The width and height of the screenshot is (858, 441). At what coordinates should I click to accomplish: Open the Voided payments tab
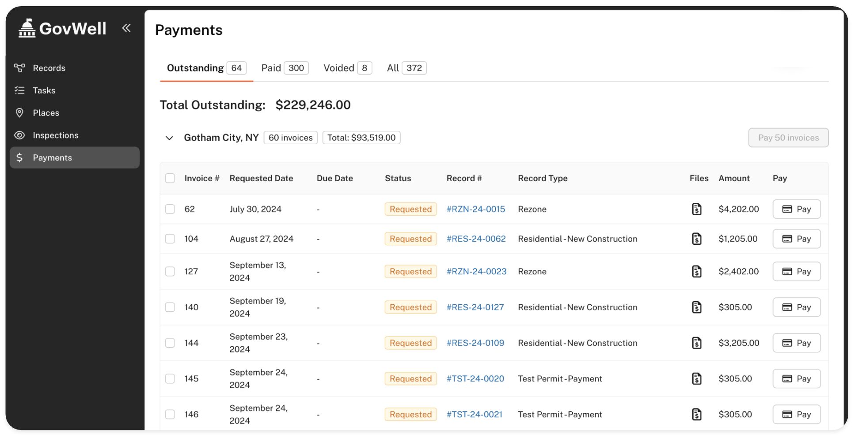[x=347, y=68]
